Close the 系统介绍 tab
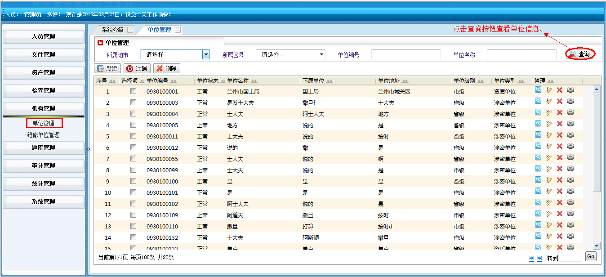The width and height of the screenshot is (606, 277). coord(130,30)
